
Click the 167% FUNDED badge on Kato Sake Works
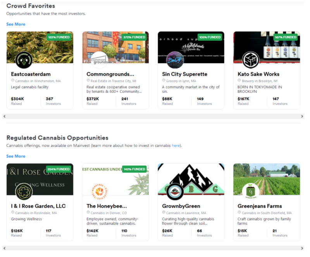coord(286,37)
